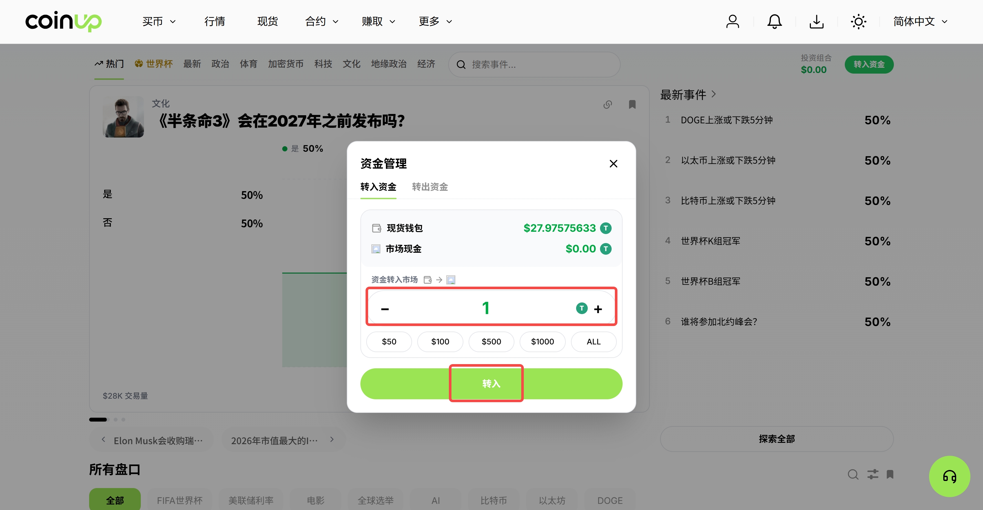Click the 探索全部 button
983x510 pixels.
pos(777,439)
